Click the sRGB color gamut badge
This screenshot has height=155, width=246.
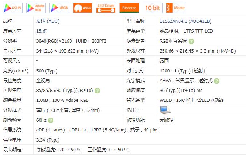59,8
